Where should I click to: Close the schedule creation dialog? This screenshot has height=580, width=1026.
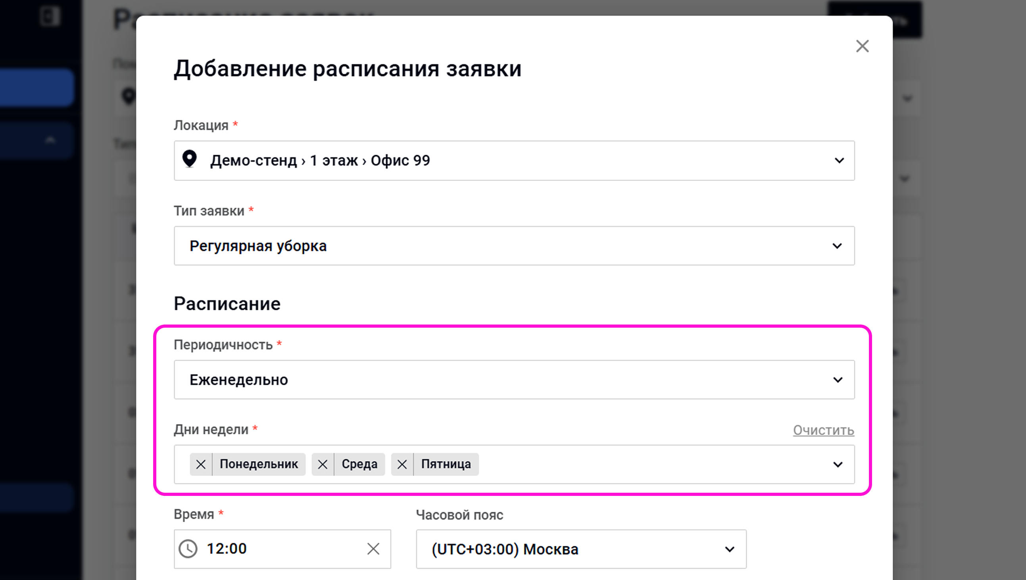[862, 46]
